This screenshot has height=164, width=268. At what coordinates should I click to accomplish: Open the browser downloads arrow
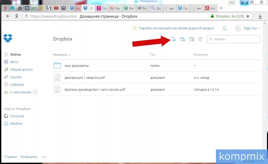(x=260, y=16)
